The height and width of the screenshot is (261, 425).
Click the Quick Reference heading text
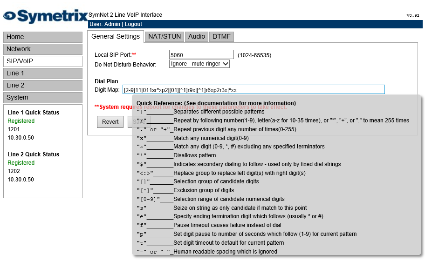(216, 103)
